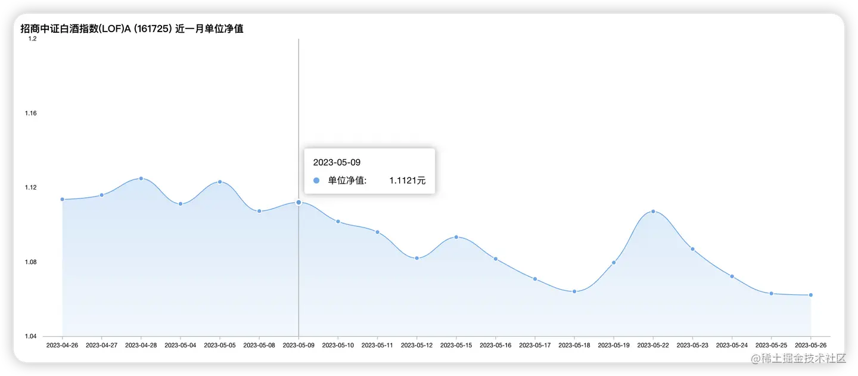
Task: Click the y-axis label 1.04
Action: (x=31, y=337)
